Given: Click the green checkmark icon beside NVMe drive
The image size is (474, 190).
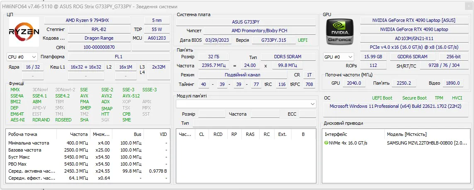Looking at the screenshot, I should point(326,143).
